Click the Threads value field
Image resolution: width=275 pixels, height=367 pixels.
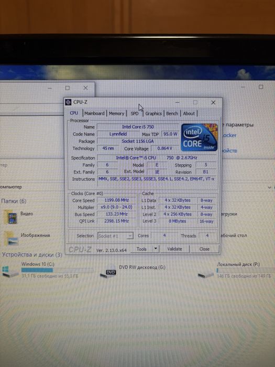[x=207, y=235]
